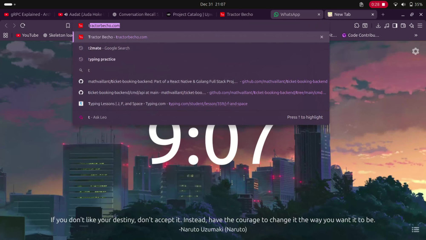
Task: Select Tractor Becho tractorbecho.com suggestion
Action: pyautogui.click(x=201, y=37)
